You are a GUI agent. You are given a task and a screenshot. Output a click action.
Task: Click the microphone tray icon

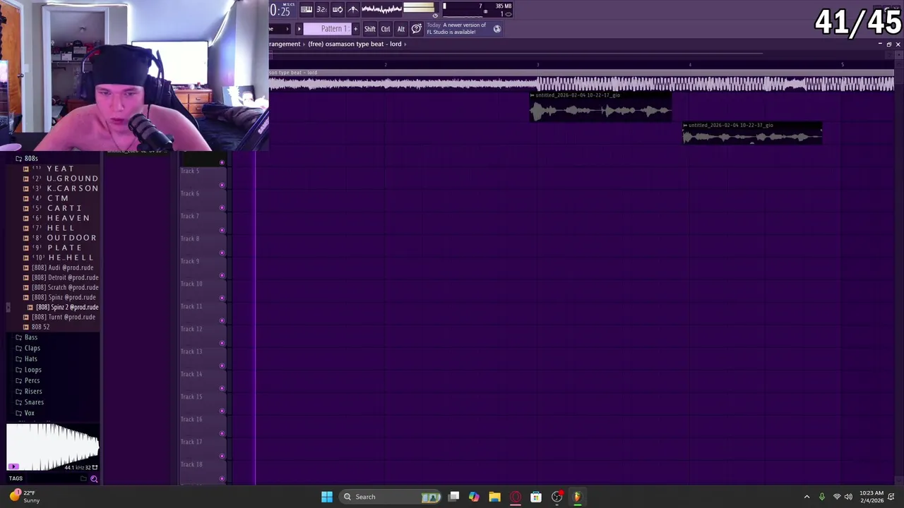[822, 497]
